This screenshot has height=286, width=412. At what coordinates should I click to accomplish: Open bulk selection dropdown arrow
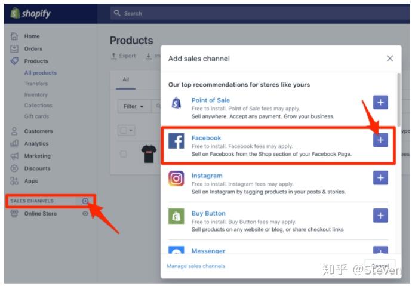point(131,130)
